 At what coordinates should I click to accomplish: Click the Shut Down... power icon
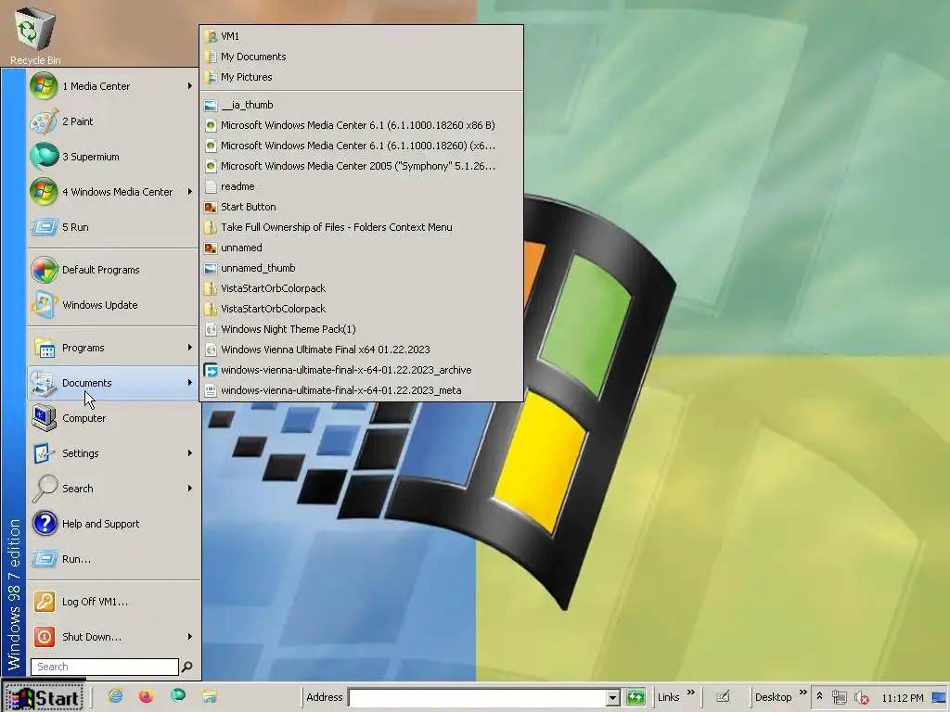(45, 636)
